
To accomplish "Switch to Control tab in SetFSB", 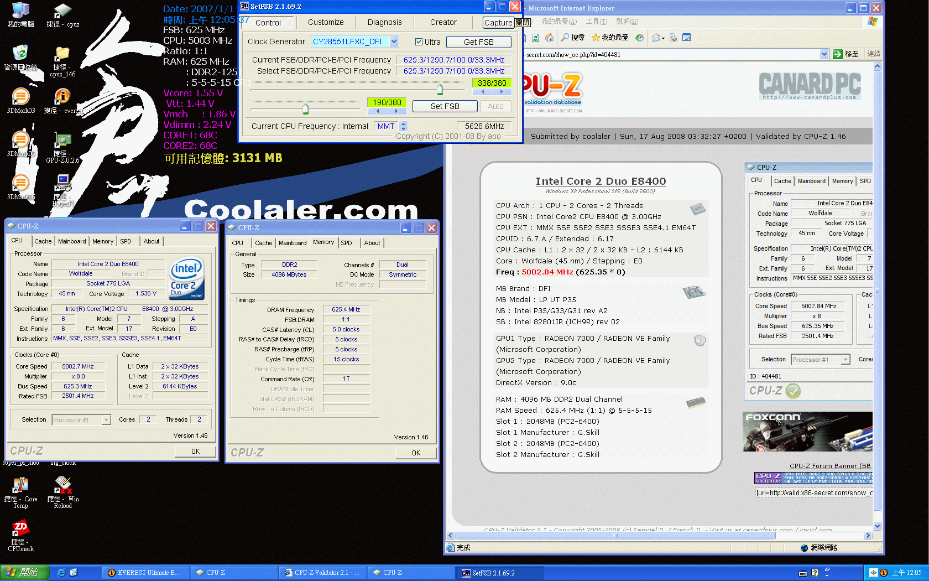I will (268, 23).
